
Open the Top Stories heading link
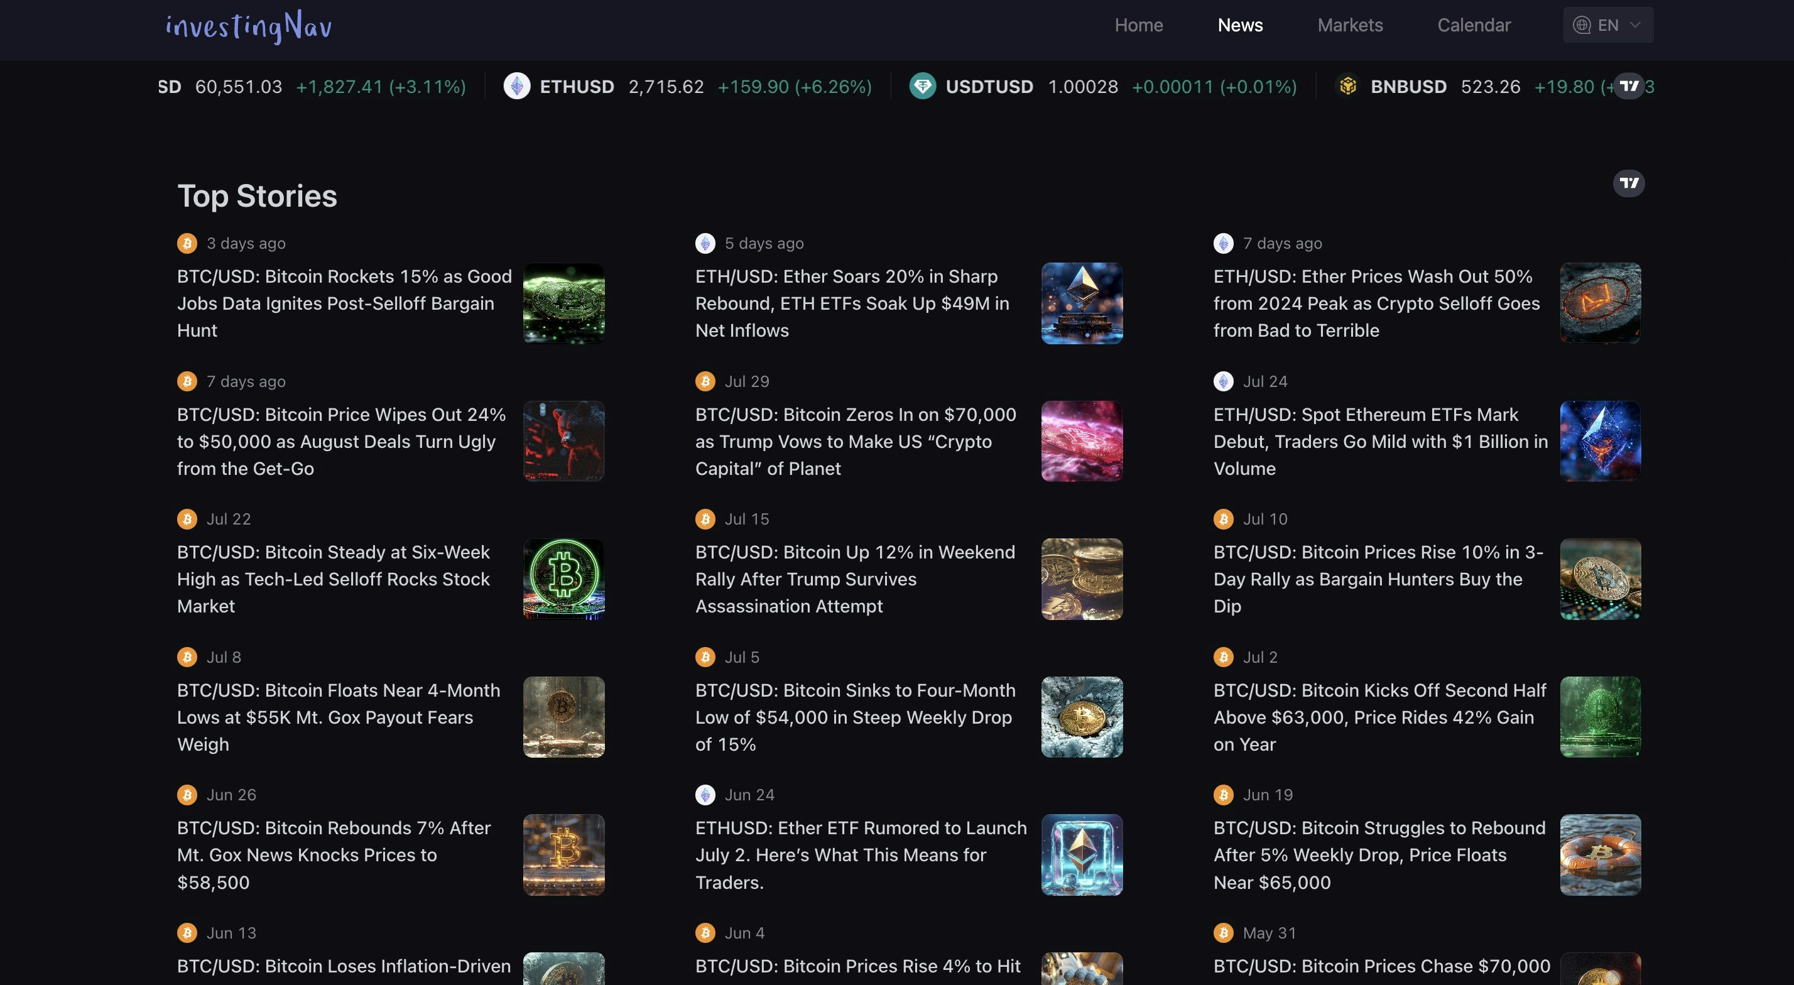click(x=257, y=196)
